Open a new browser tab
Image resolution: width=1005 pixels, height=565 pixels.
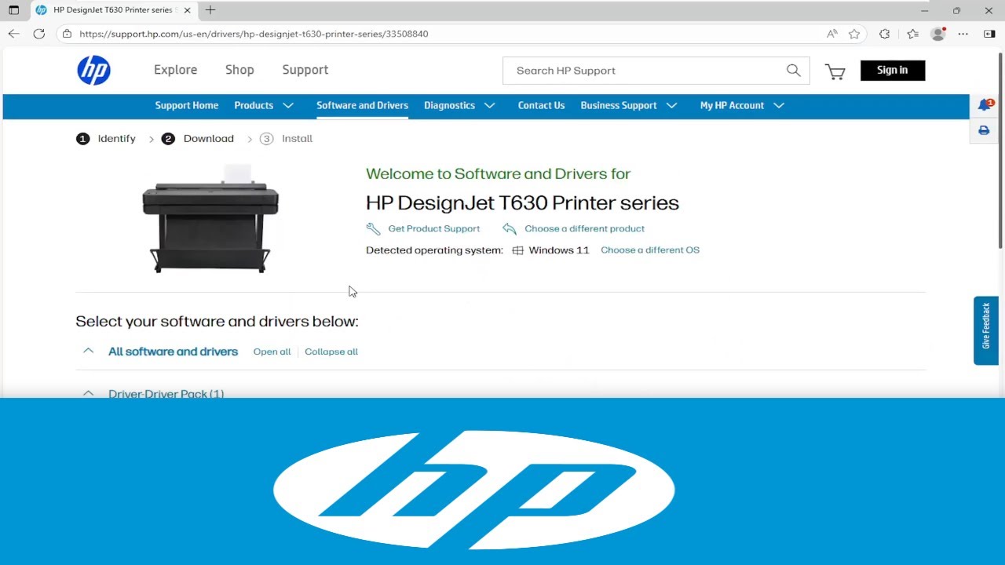click(x=210, y=10)
